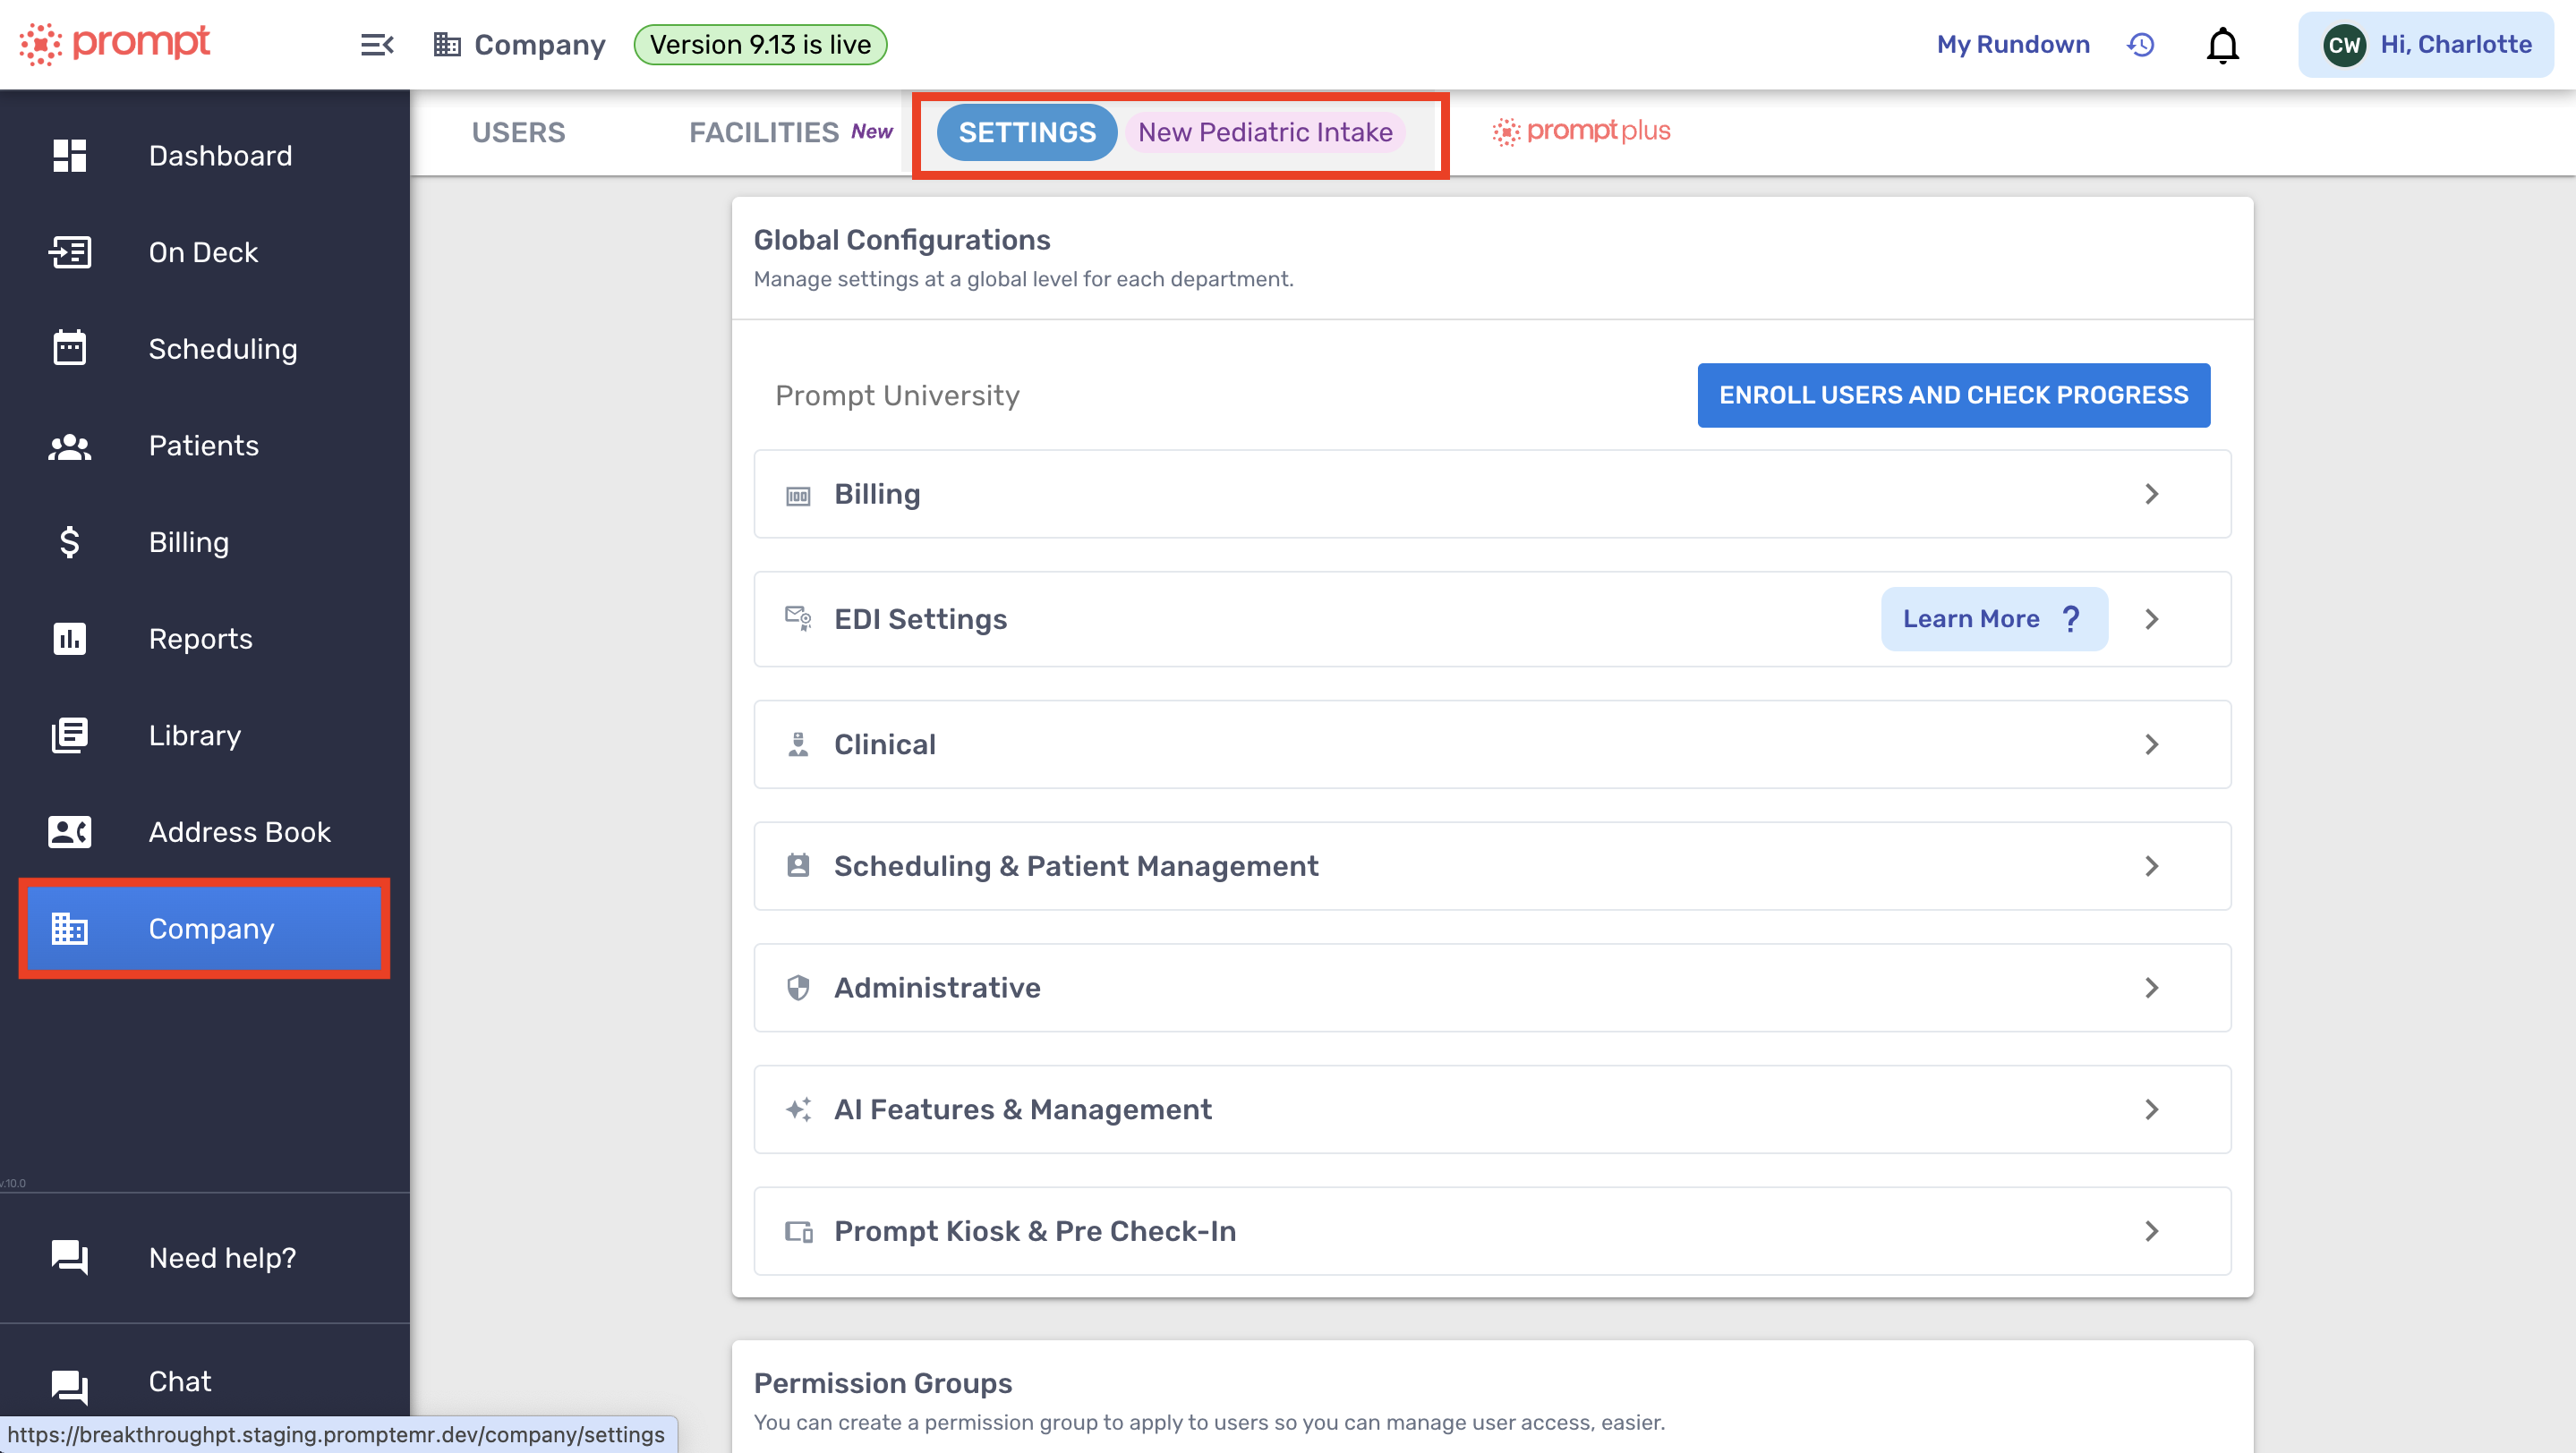Switch to the USERS tab

pos(518,132)
